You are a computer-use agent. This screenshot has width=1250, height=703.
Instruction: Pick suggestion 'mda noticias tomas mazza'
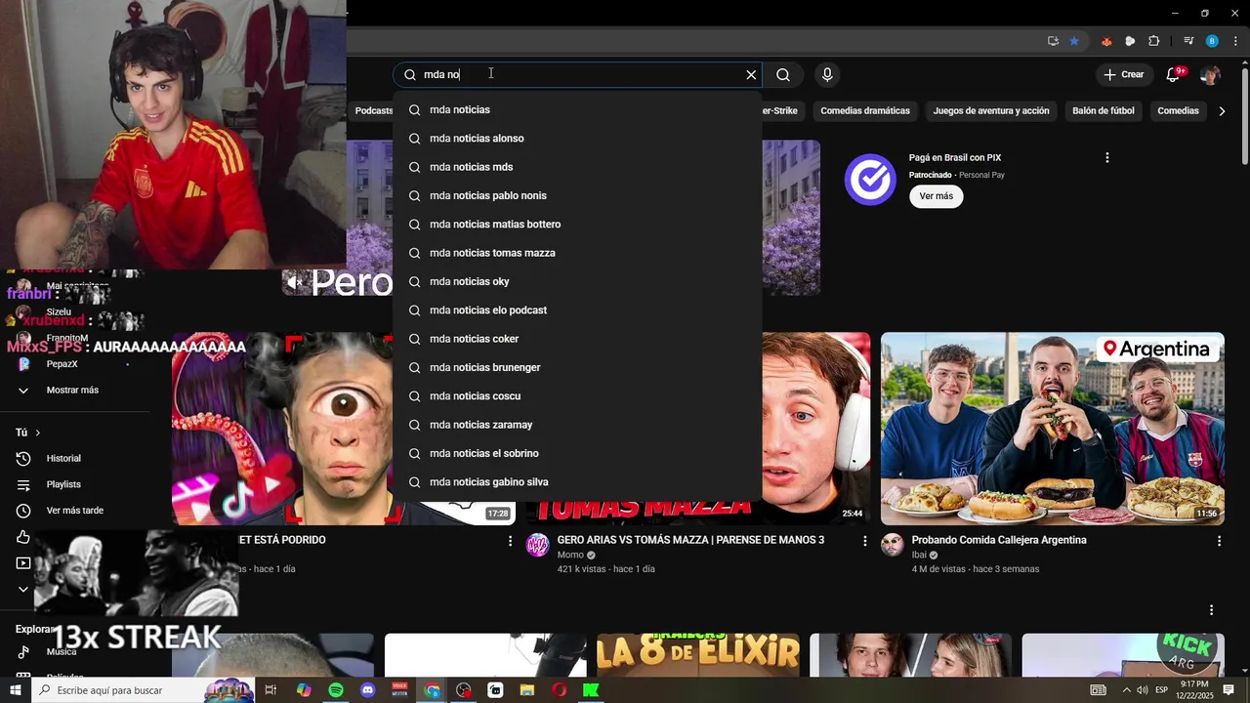[577, 253]
